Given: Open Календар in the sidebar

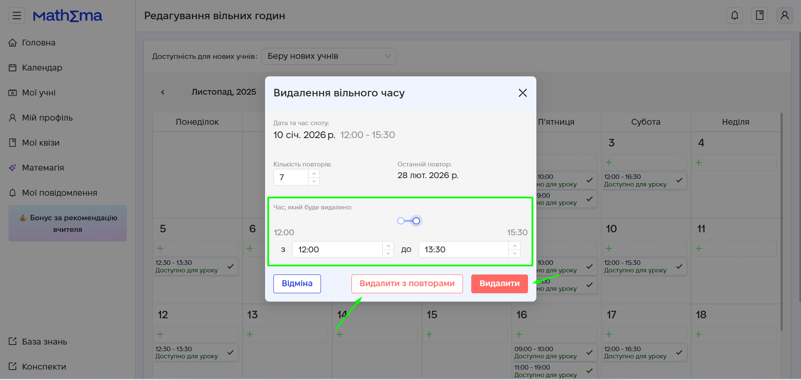Looking at the screenshot, I should (x=42, y=68).
